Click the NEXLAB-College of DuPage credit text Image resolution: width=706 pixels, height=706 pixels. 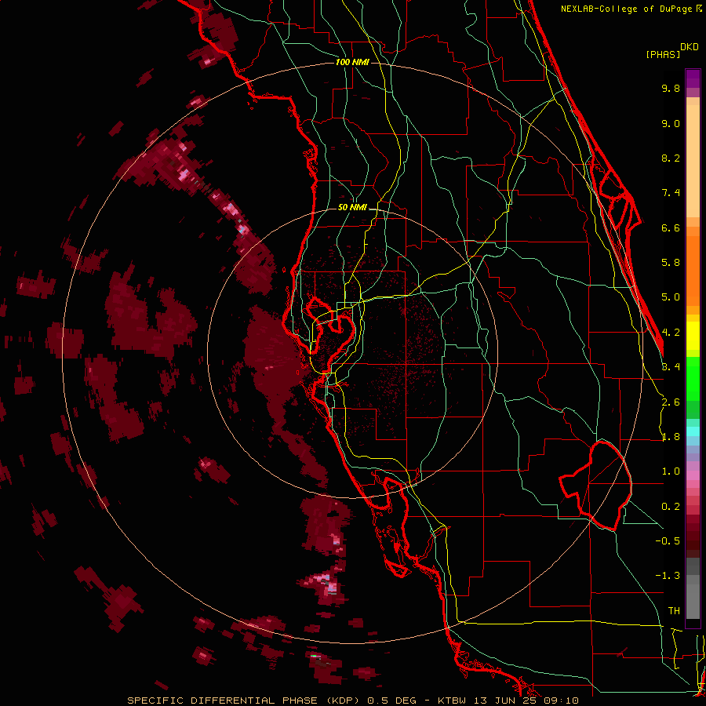click(628, 9)
